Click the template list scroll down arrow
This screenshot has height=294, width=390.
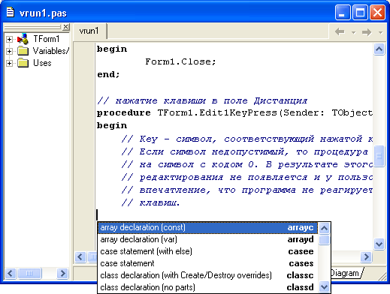point(325,286)
